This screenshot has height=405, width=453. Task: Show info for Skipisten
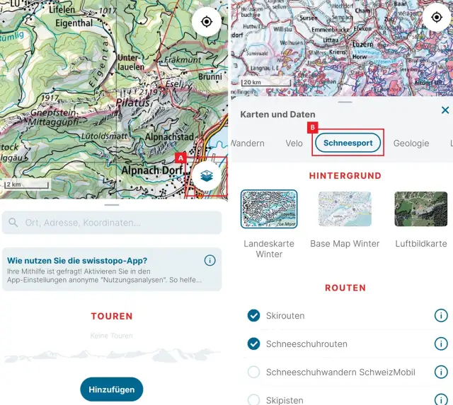coord(441,399)
